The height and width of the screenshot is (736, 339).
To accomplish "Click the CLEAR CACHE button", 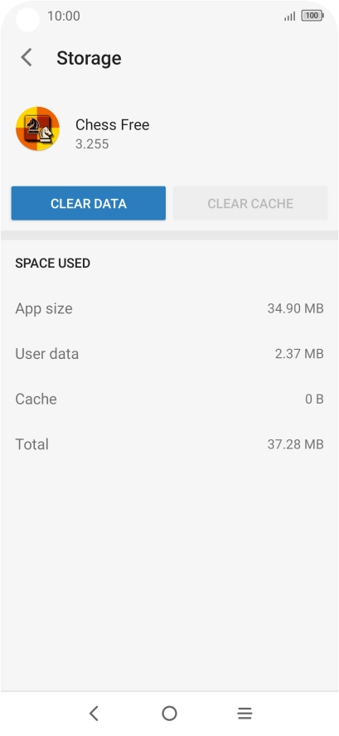I will 250,203.
